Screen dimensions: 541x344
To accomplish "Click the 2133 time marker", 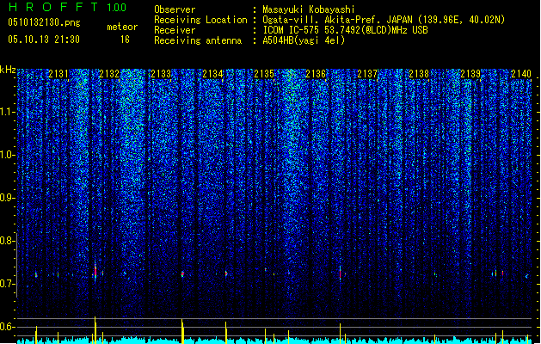I will [x=161, y=74].
